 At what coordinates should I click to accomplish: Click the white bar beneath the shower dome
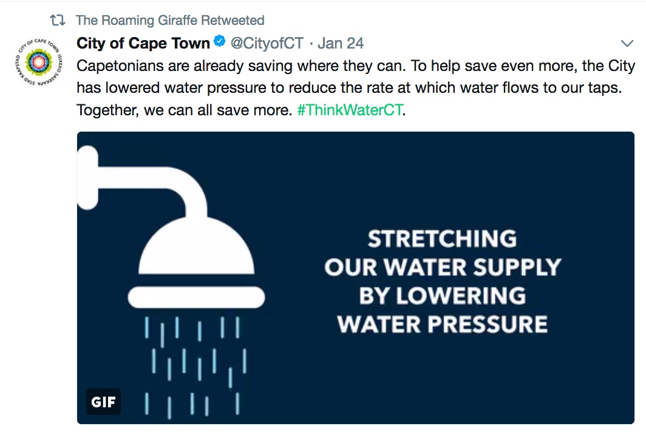coord(196,297)
